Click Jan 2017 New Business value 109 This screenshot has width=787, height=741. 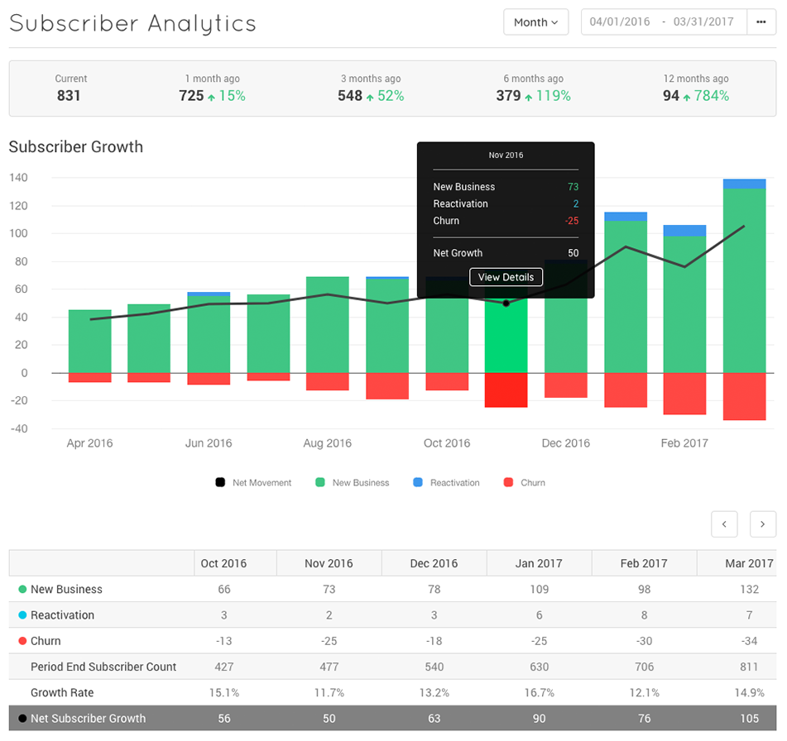click(539, 590)
